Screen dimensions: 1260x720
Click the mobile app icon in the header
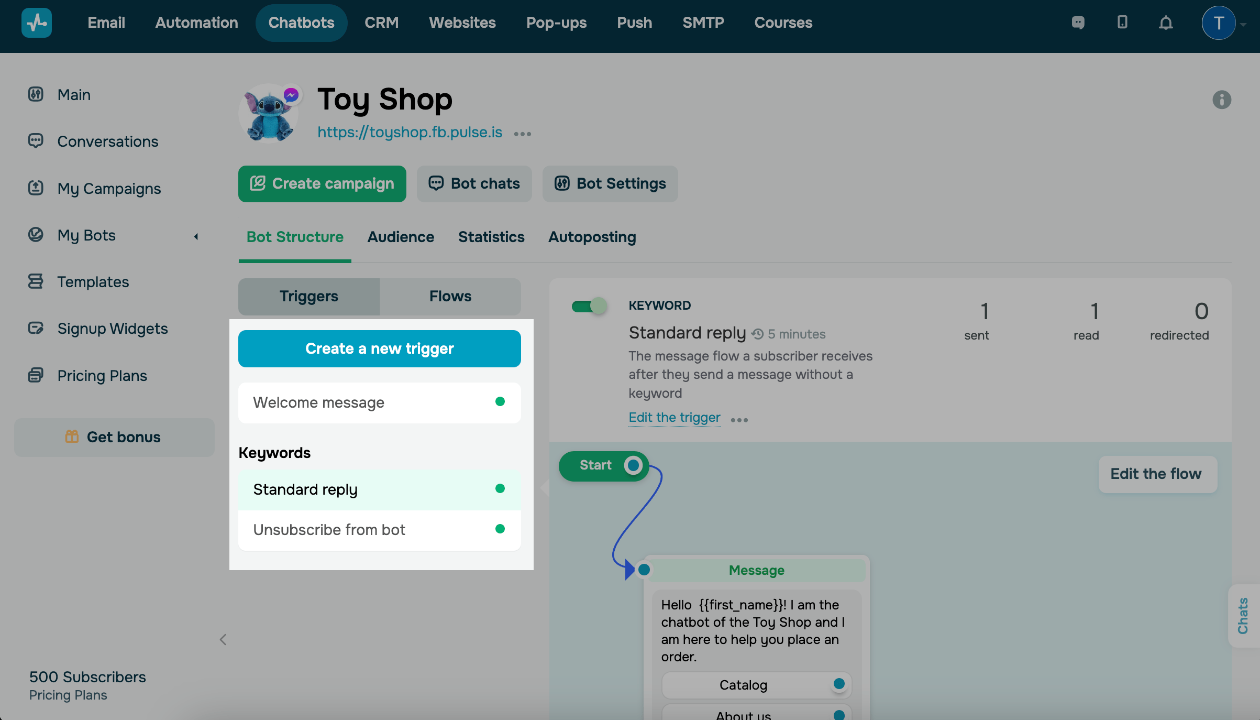pos(1122,23)
